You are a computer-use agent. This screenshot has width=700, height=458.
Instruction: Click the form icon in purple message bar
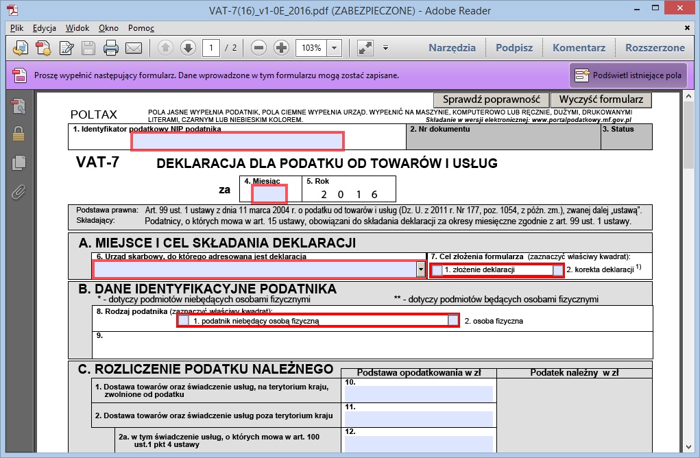pyautogui.click(x=20, y=75)
